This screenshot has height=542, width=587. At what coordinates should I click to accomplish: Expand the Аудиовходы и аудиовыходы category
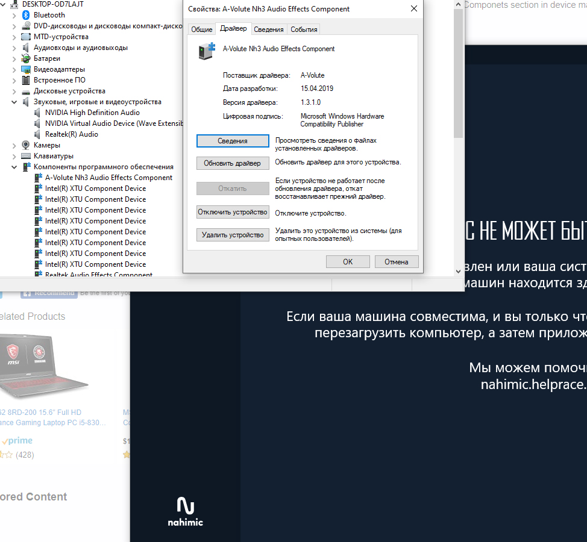[14, 48]
